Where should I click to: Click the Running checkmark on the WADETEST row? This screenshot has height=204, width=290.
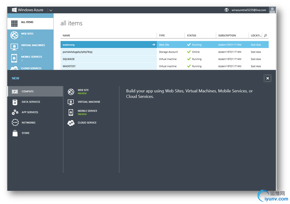pos(189,66)
